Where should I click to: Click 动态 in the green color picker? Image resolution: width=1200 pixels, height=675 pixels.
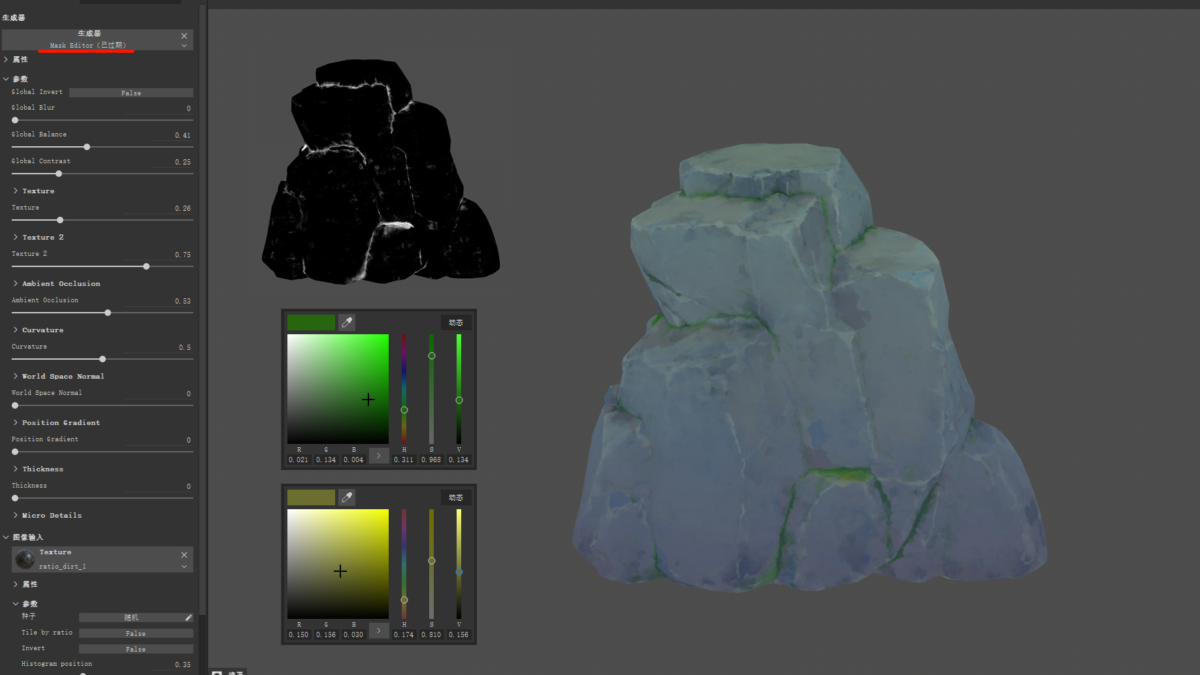pos(456,322)
